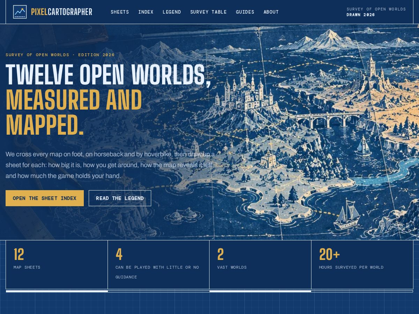Viewport: 419px width, 314px height.
Task: Click the Pixel Cartographer logo icon
Action: tap(20, 12)
